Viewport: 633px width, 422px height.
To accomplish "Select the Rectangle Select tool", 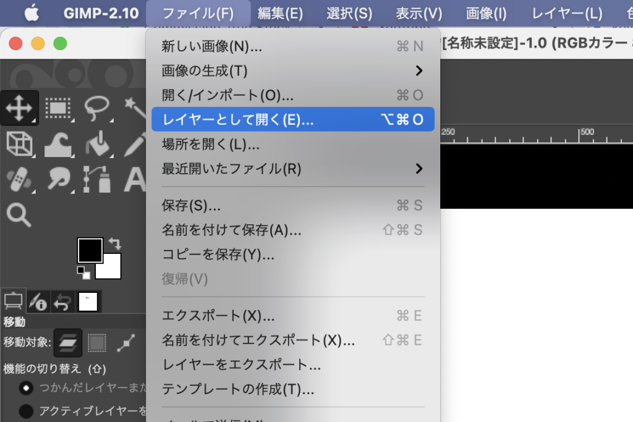I will coord(58,108).
